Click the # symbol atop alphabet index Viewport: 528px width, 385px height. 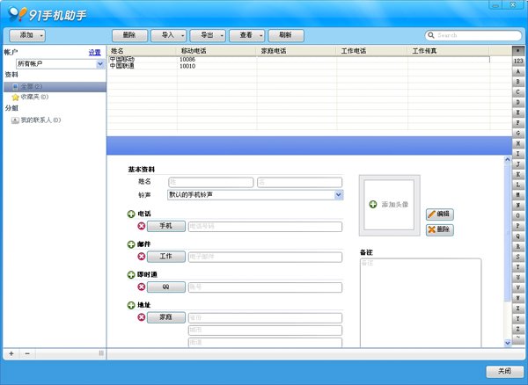pyautogui.click(x=518, y=51)
